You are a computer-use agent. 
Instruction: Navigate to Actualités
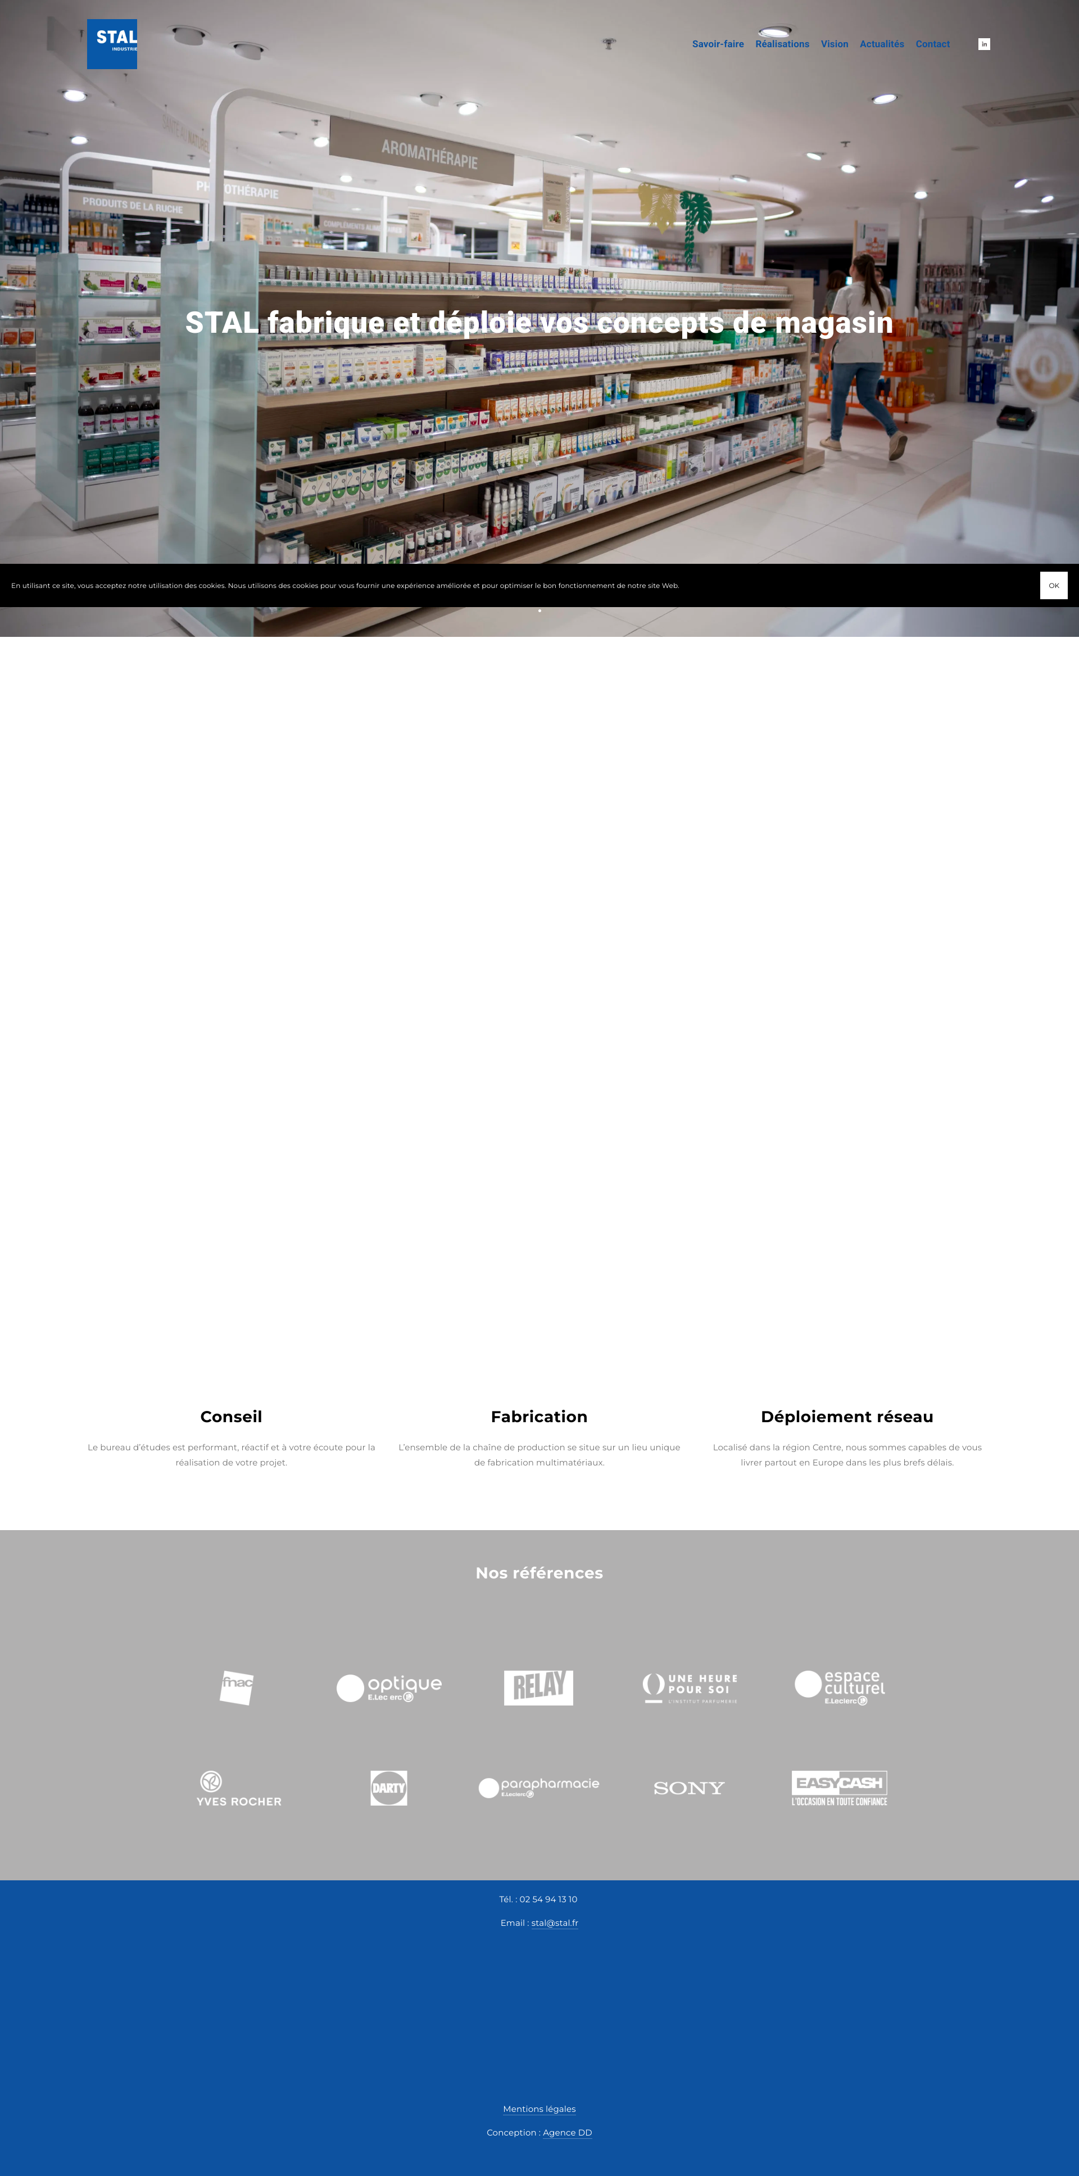tap(881, 44)
